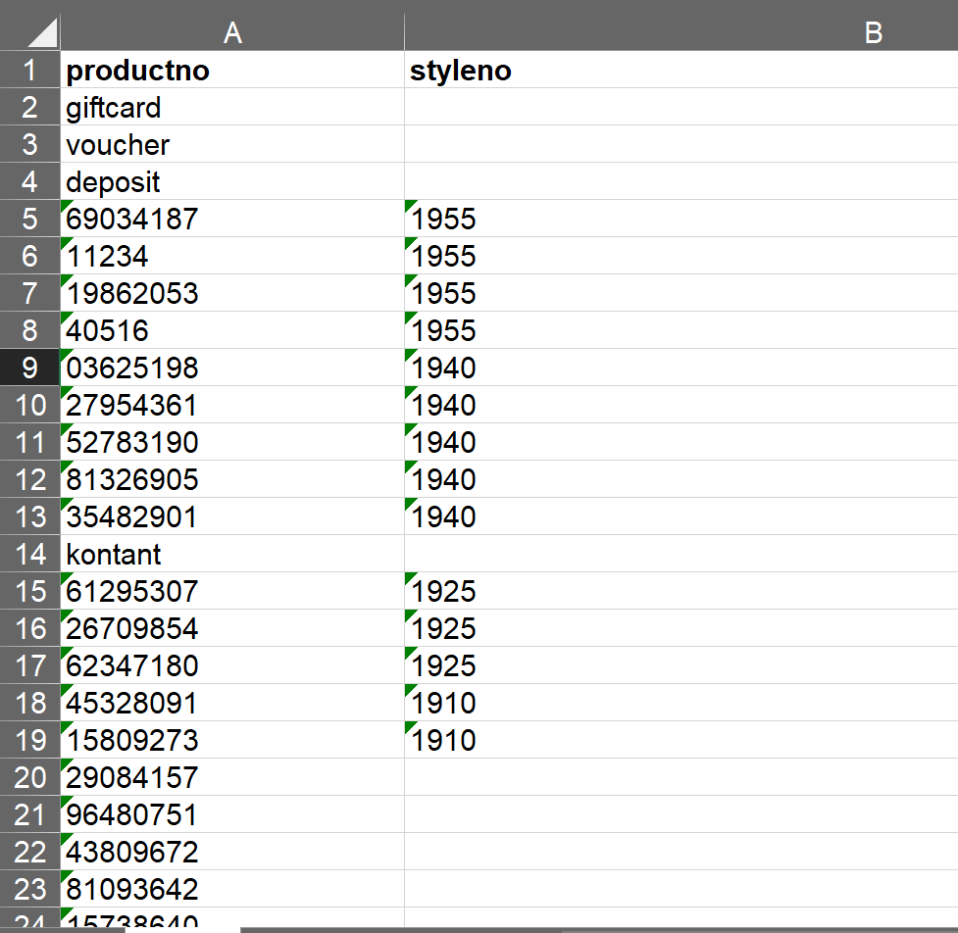Select cell with value 43809672
The width and height of the screenshot is (958, 933).
pos(232,852)
